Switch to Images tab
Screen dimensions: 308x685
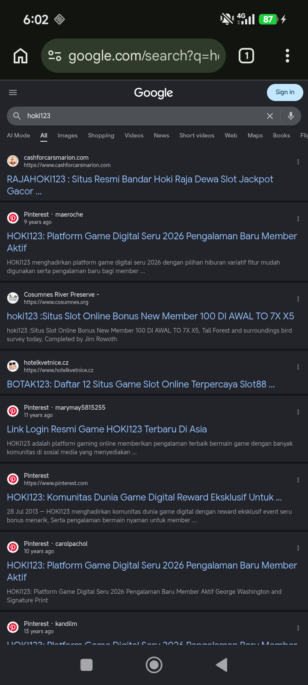(68, 135)
